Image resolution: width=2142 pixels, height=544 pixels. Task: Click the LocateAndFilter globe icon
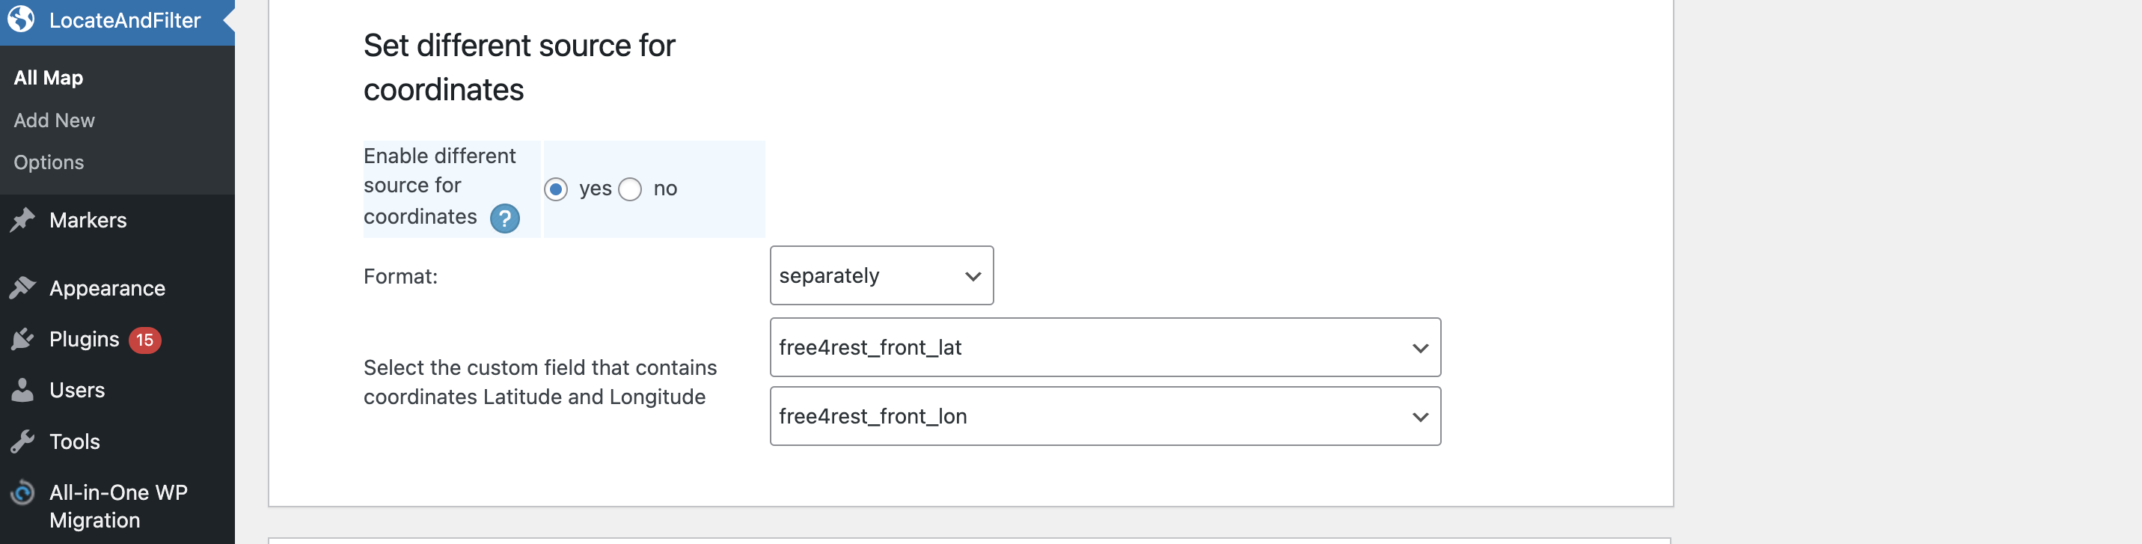click(22, 18)
